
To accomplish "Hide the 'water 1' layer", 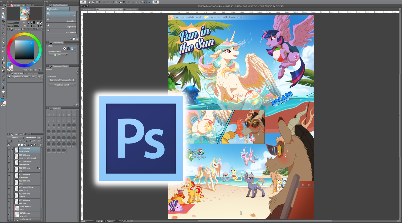I will pyautogui.click(x=9, y=195).
